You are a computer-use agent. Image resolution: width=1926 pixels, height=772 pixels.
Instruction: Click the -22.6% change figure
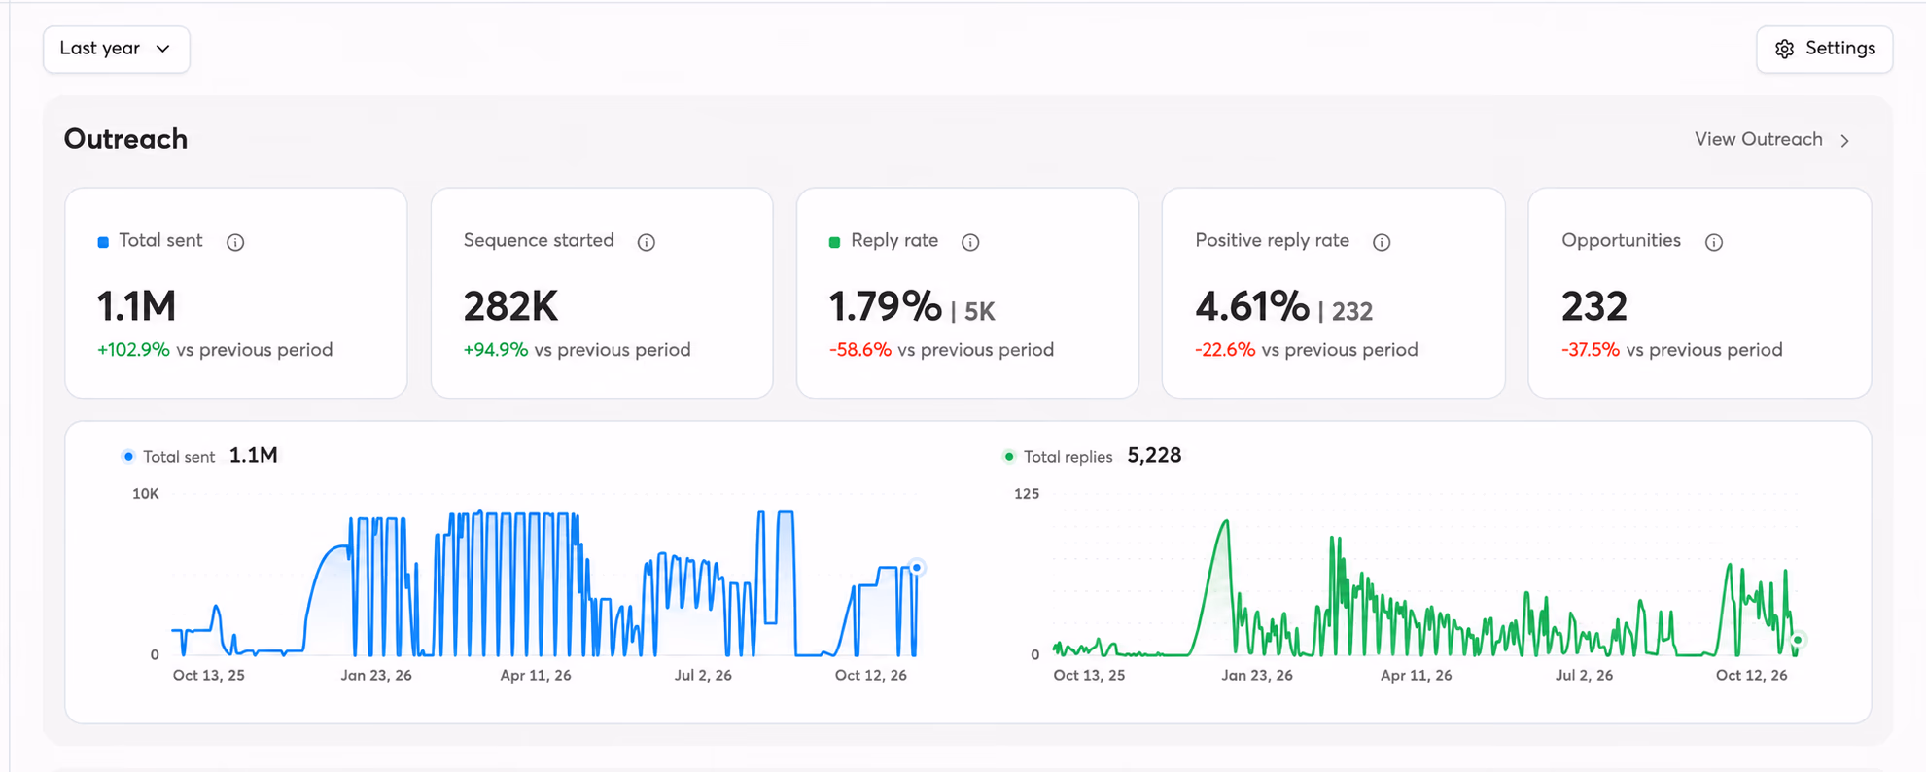click(1225, 350)
